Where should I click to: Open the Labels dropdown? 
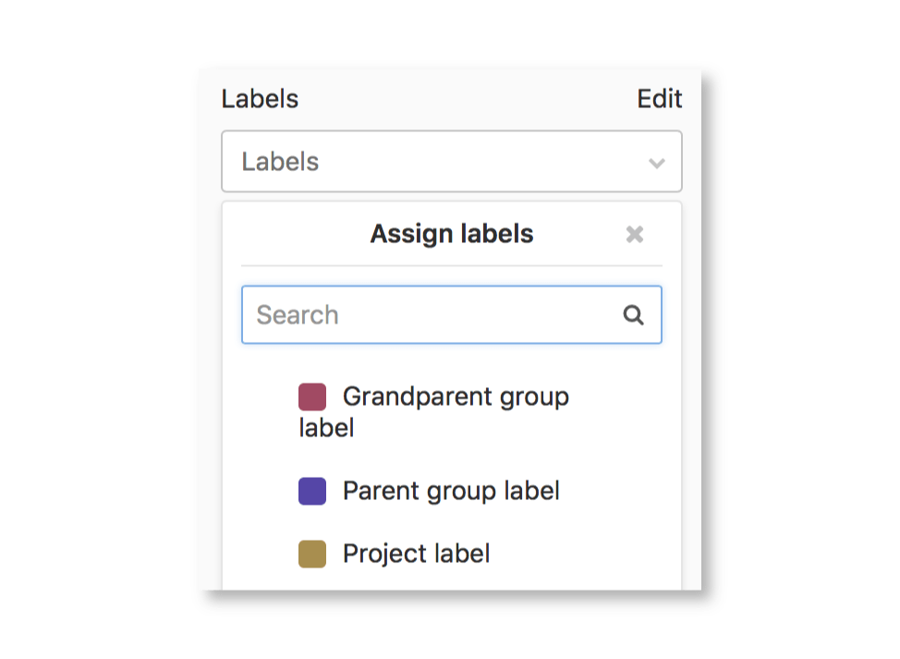[451, 161]
